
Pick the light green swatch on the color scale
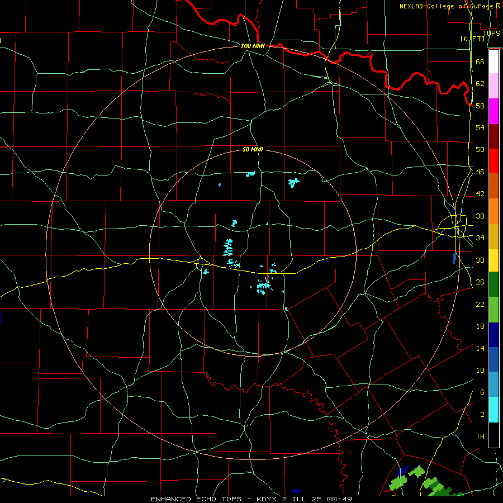pos(493,309)
